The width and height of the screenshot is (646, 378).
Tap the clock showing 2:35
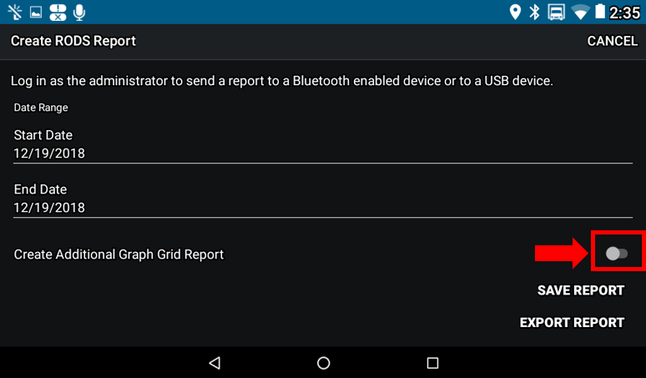(x=624, y=13)
